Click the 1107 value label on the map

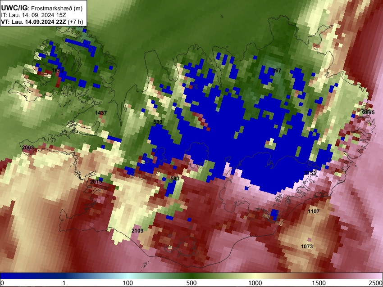pos(314,211)
